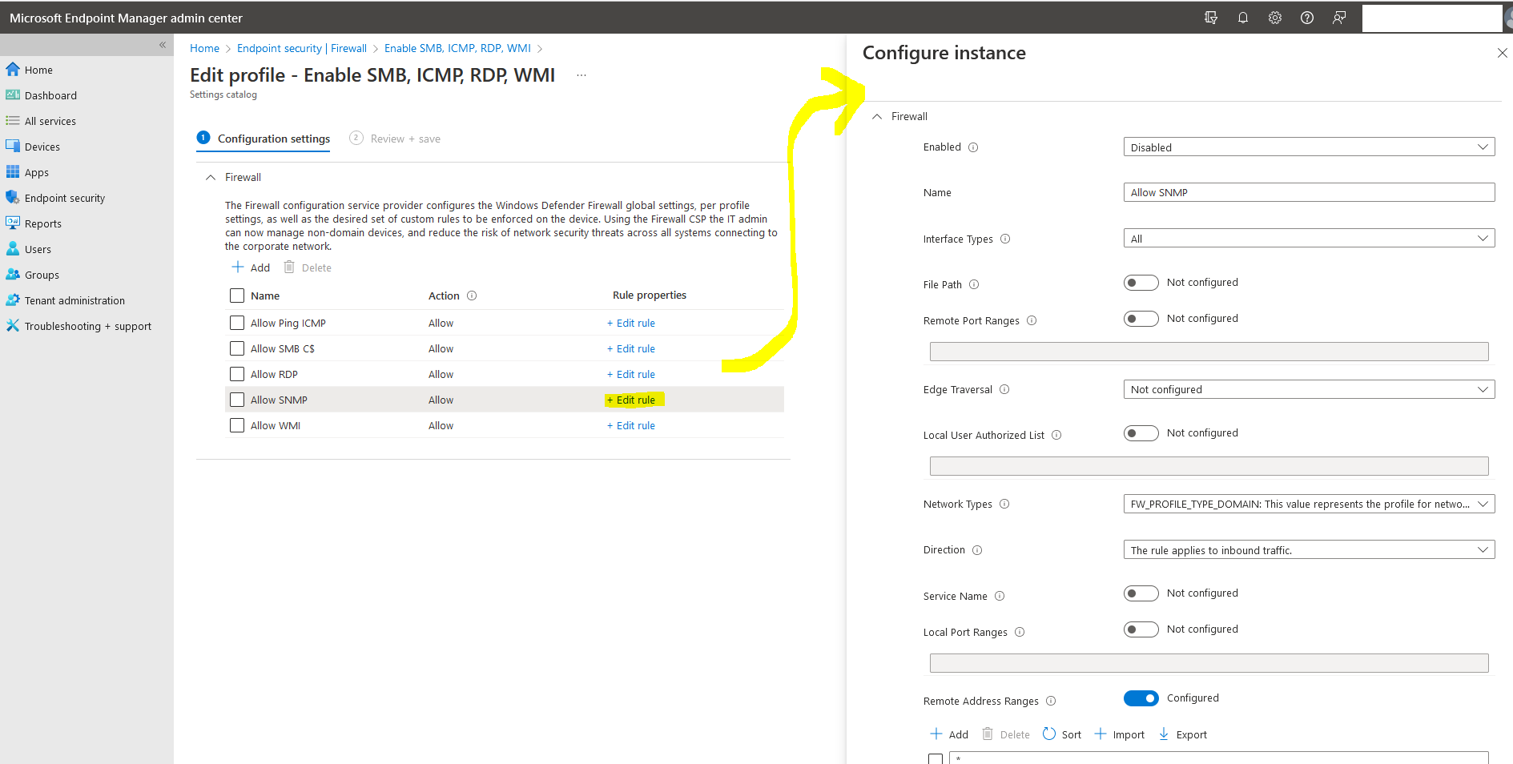Toggle Service Name setting
The image size is (1513, 764).
1141,593
